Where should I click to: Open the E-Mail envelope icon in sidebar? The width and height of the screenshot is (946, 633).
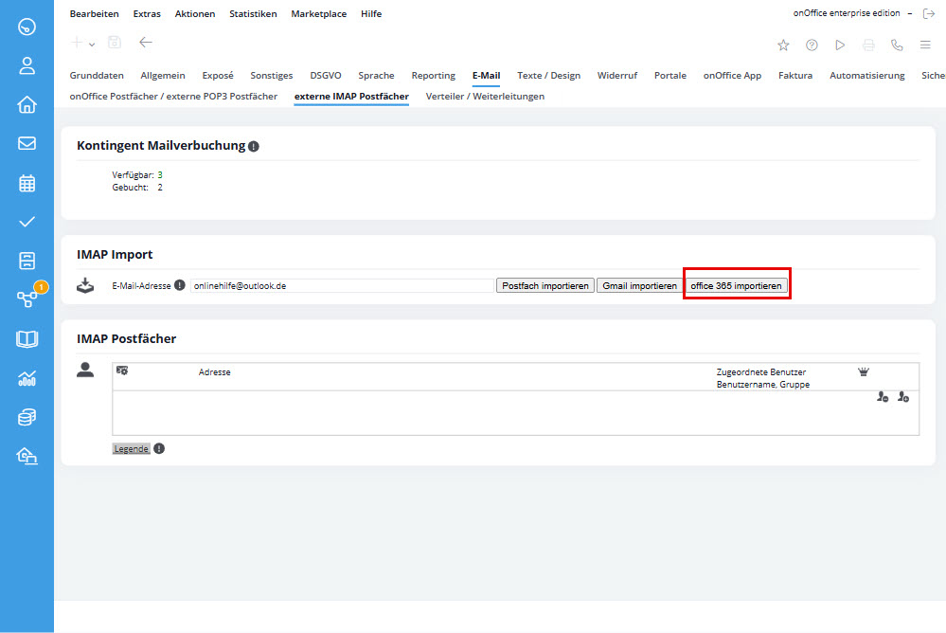click(27, 144)
